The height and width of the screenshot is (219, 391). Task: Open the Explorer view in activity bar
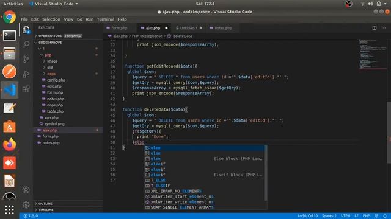pyautogui.click(x=26, y=30)
